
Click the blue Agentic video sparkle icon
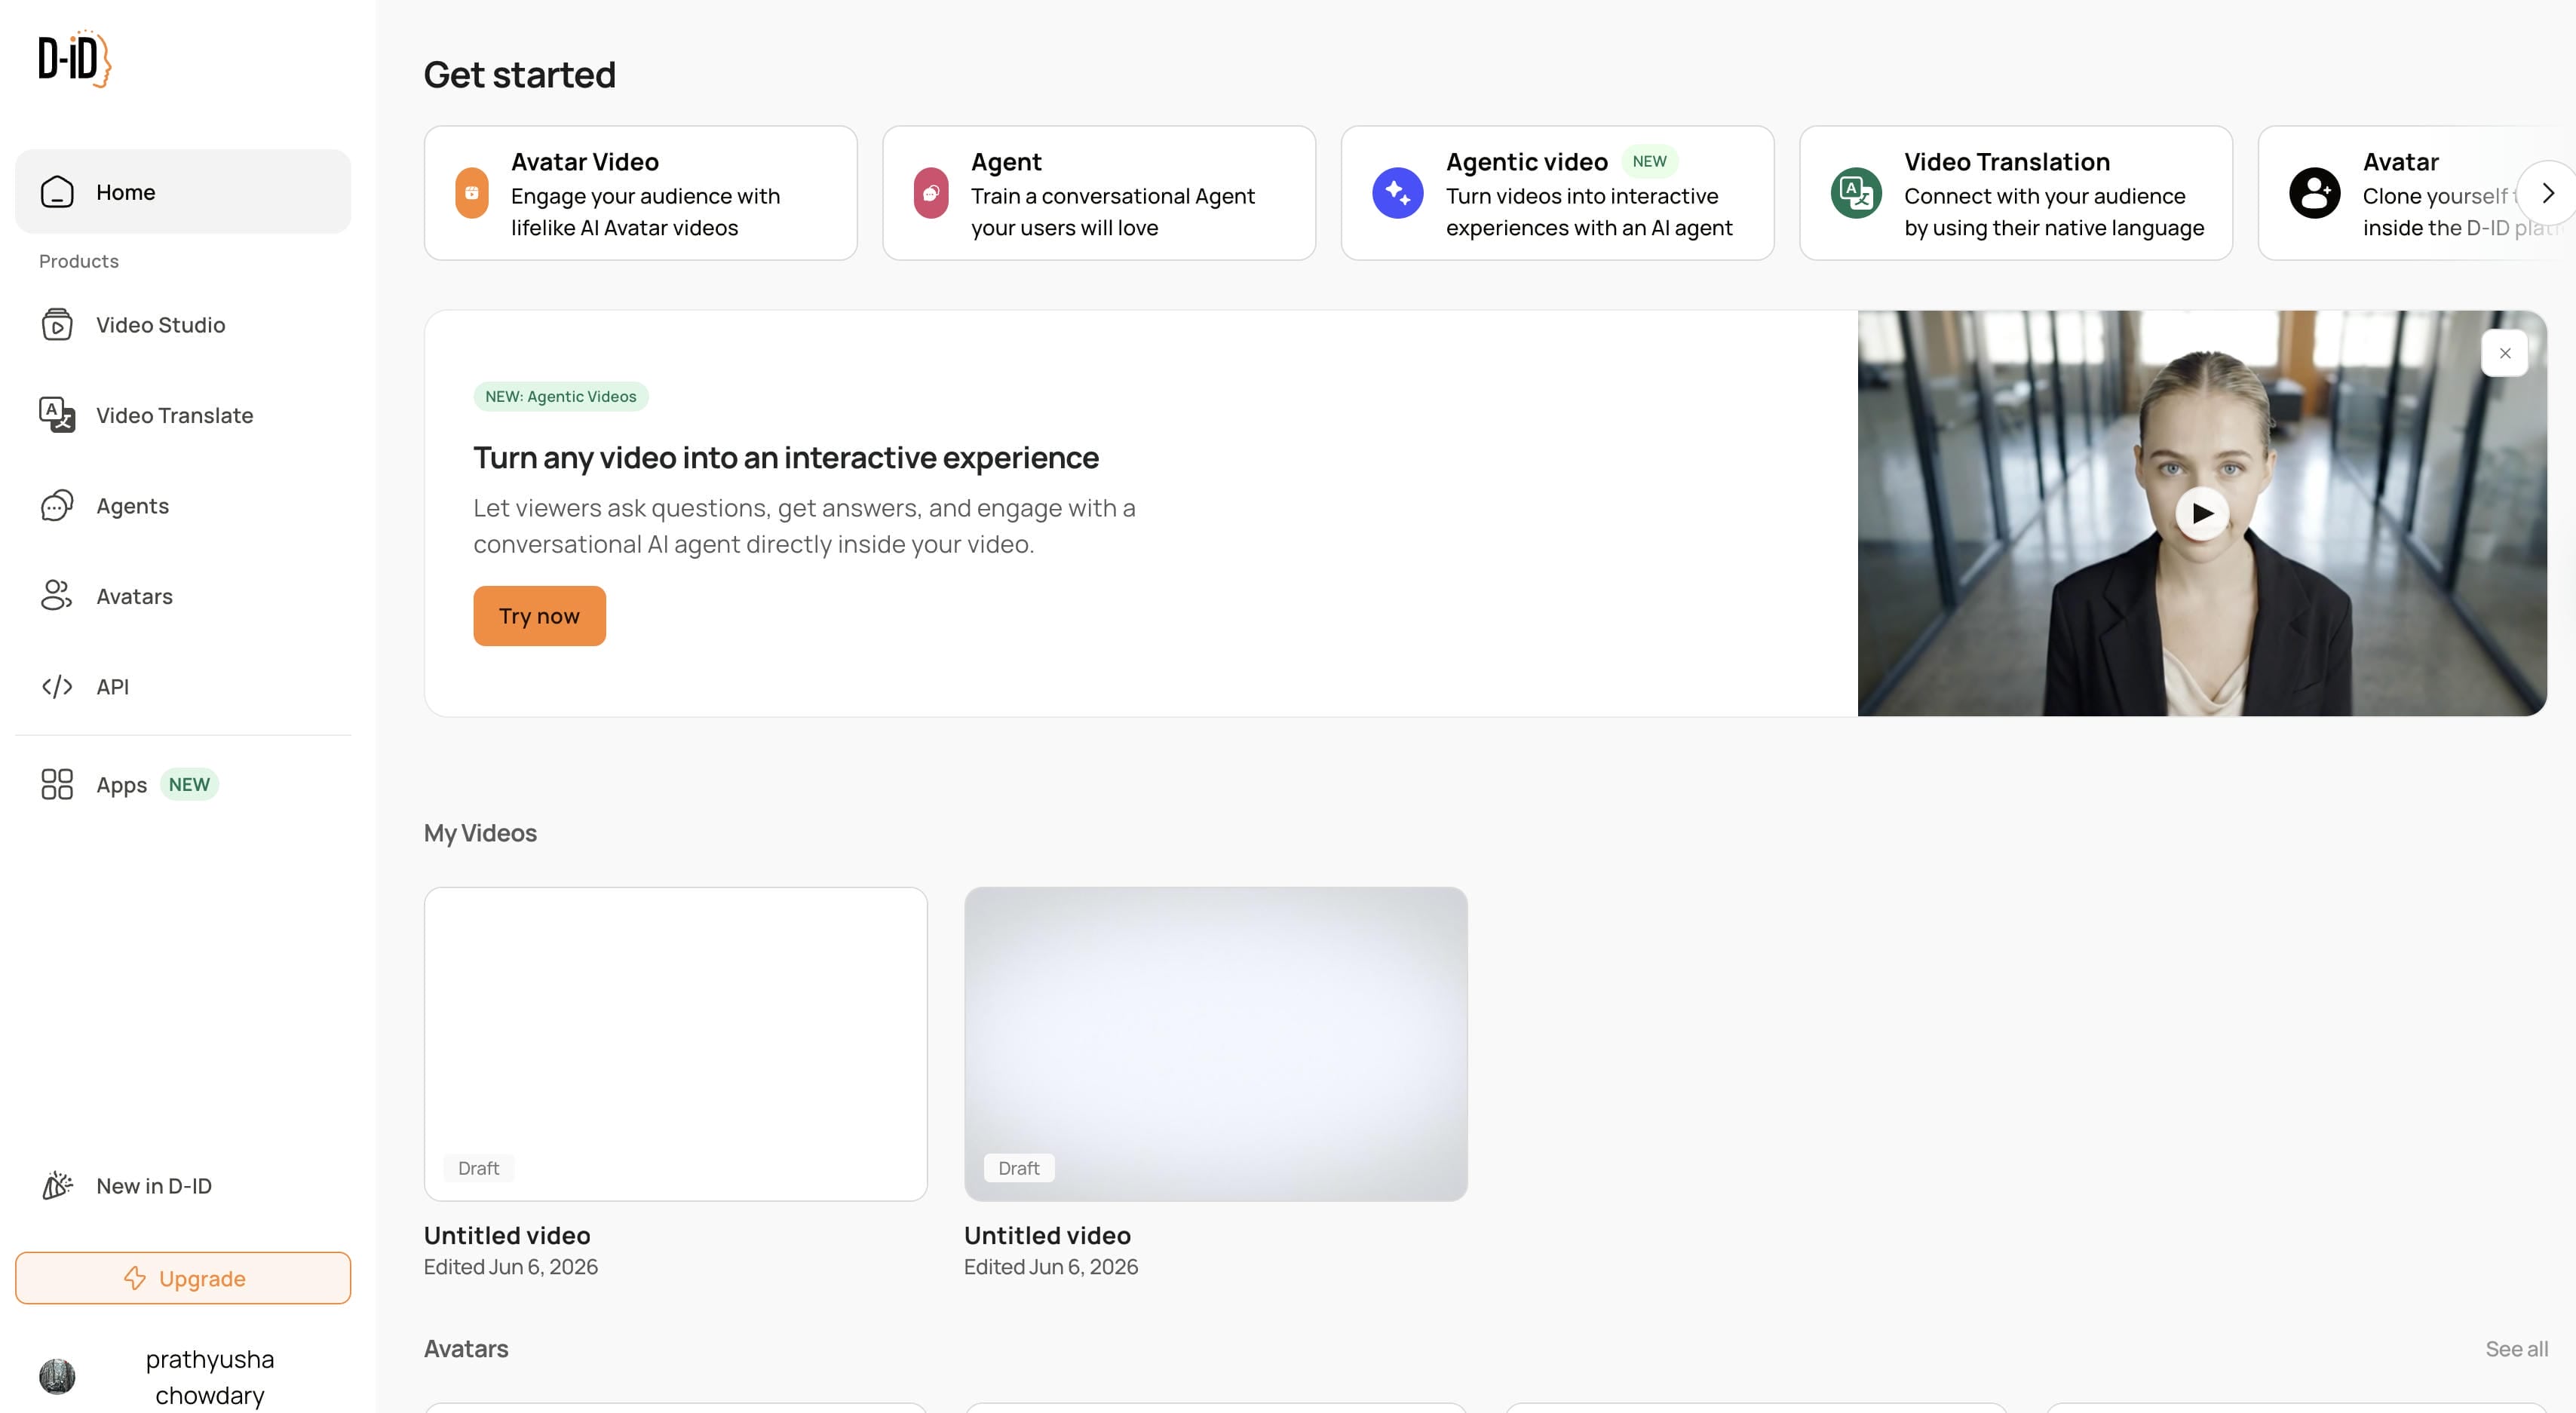(1398, 193)
